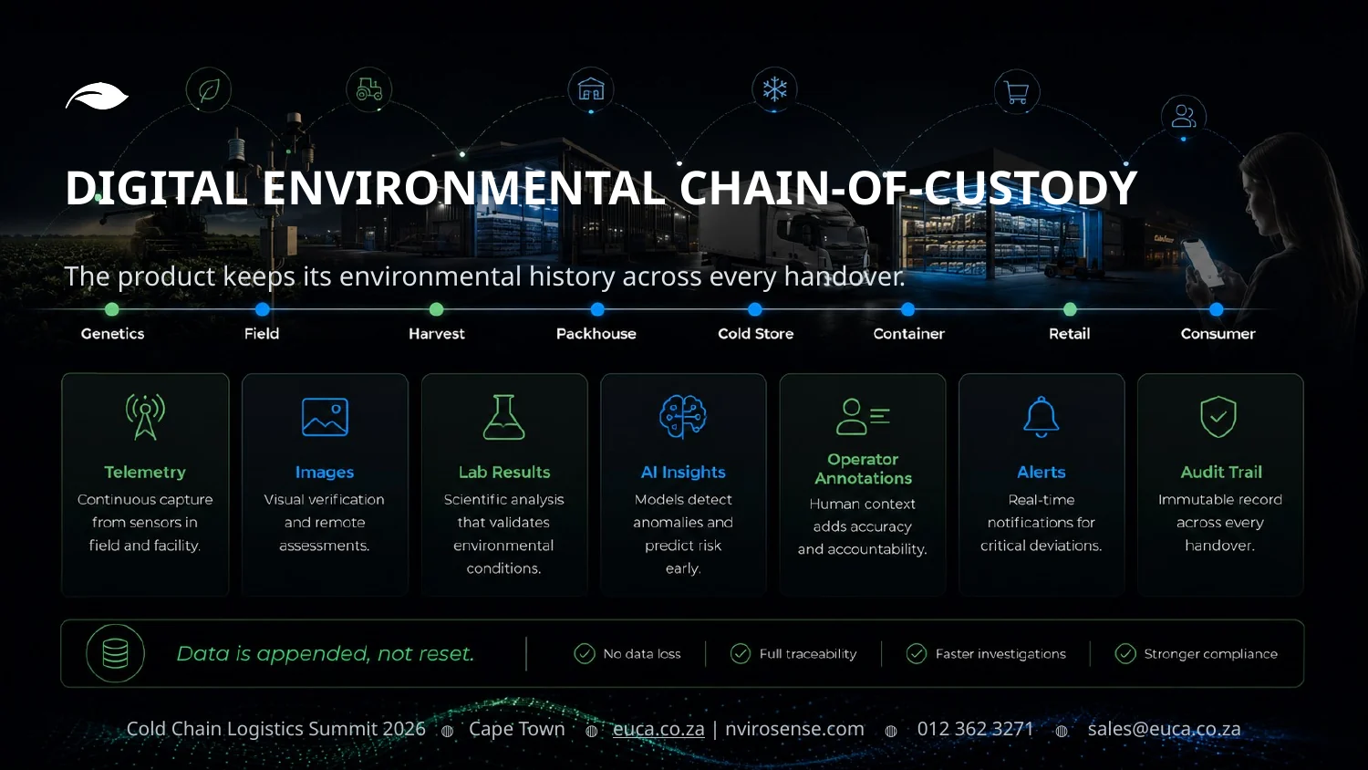The image size is (1368, 770).
Task: Click the text Real-time notifications for critical deviations
Action: 1042,523
